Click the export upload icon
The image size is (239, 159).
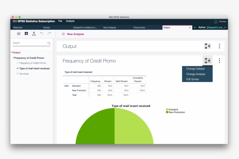(34, 34)
